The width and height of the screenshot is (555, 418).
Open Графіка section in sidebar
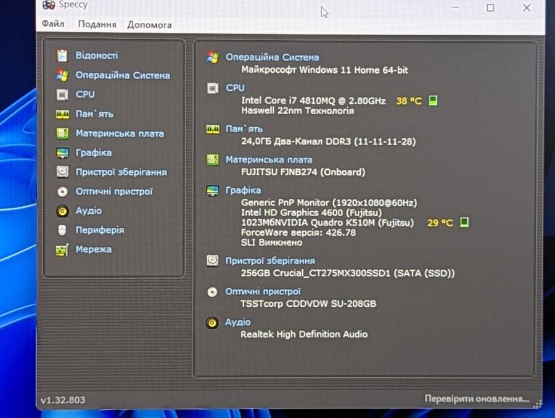(94, 153)
